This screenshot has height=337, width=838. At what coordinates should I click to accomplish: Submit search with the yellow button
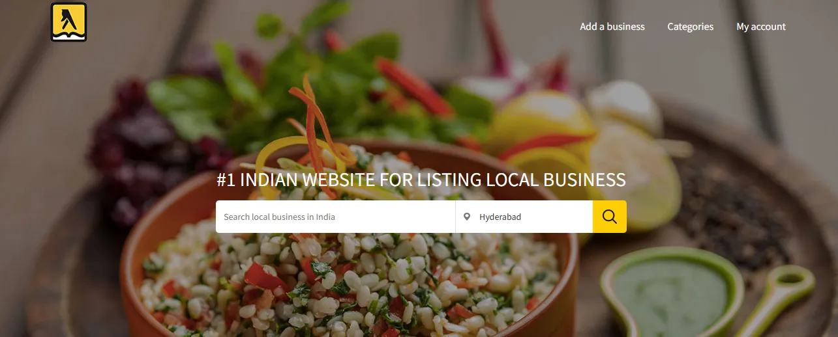point(610,217)
